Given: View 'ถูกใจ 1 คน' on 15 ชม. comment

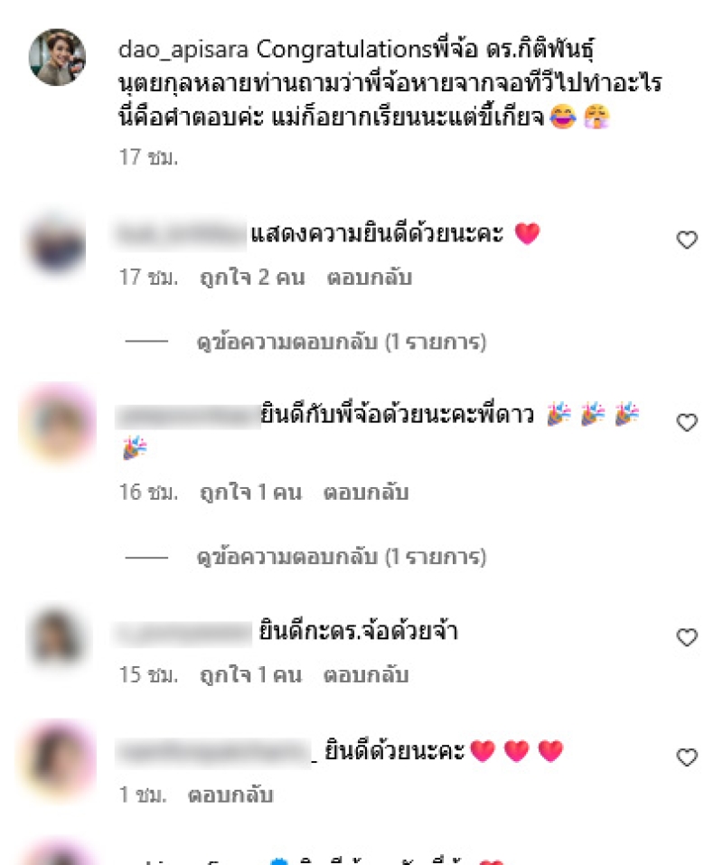Looking at the screenshot, I should (x=251, y=674).
